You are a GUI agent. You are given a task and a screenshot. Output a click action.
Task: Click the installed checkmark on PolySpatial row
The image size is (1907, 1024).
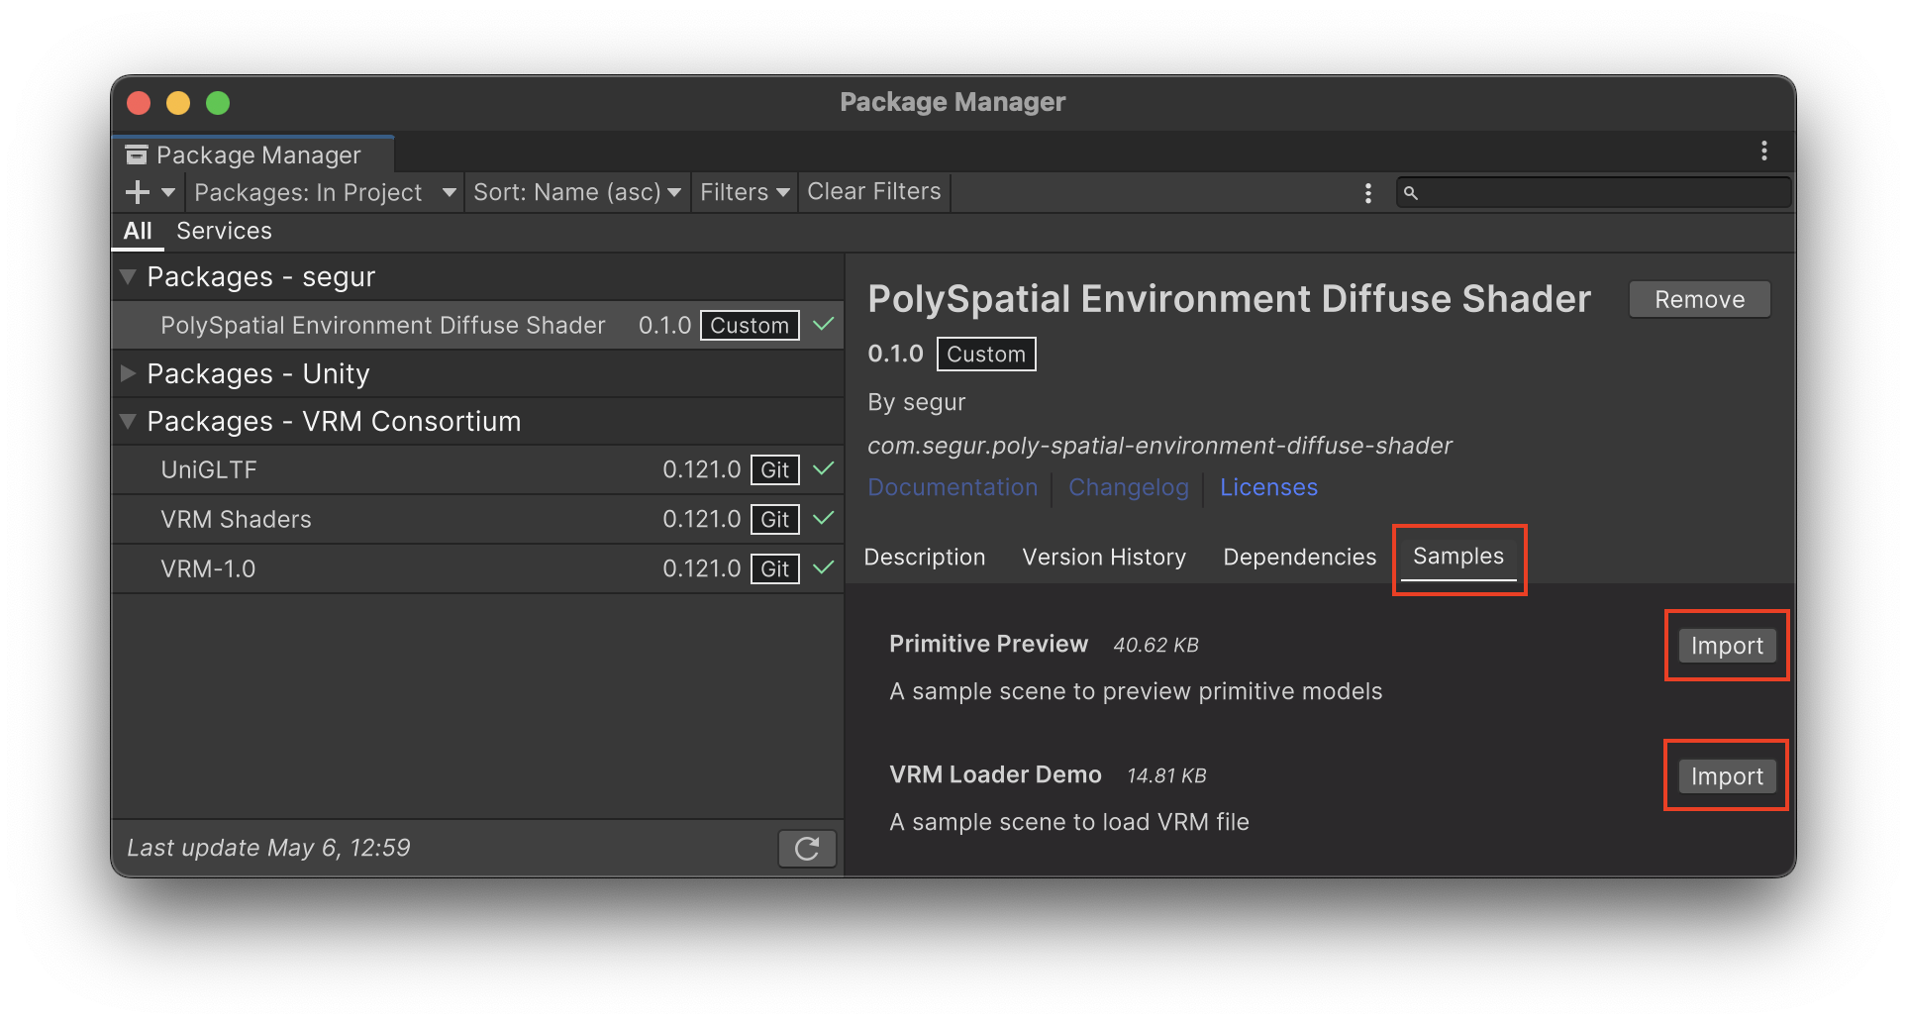point(824,324)
